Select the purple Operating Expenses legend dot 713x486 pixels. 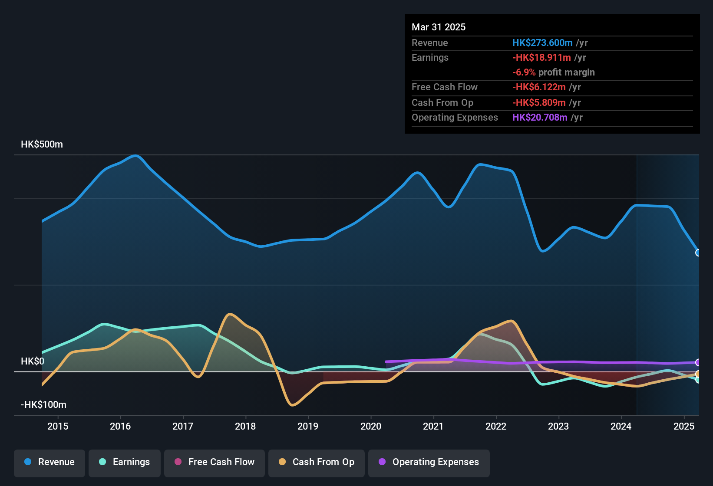pyautogui.click(x=382, y=462)
